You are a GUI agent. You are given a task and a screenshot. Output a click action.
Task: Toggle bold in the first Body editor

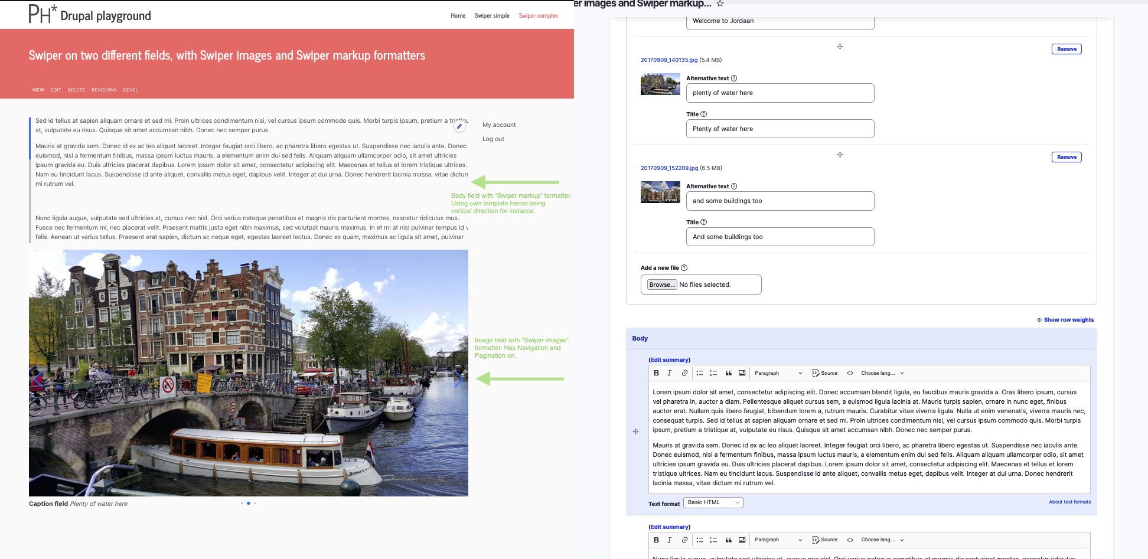point(656,373)
